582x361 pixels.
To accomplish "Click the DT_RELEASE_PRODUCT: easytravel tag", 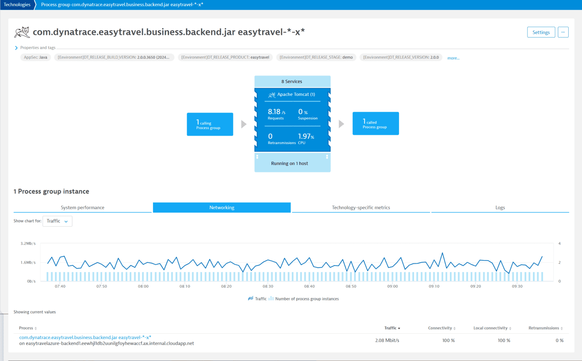I will click(x=225, y=57).
